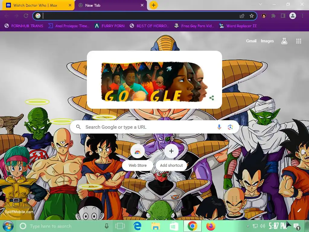
Task: Close the Watch Doctor Who Max tab
Action: tap(70, 5)
